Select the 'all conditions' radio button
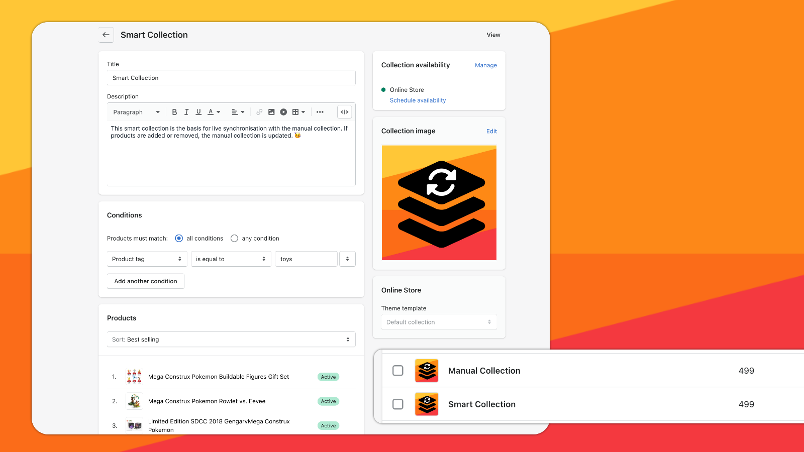Screen dimensions: 804x452 point(179,239)
